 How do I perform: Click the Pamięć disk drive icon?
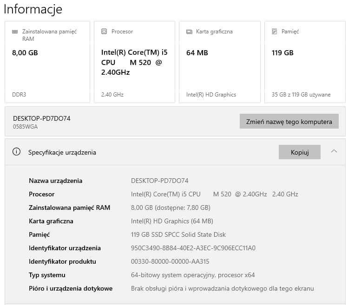coord(275,31)
